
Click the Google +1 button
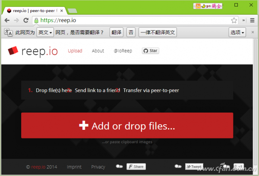point(239,167)
